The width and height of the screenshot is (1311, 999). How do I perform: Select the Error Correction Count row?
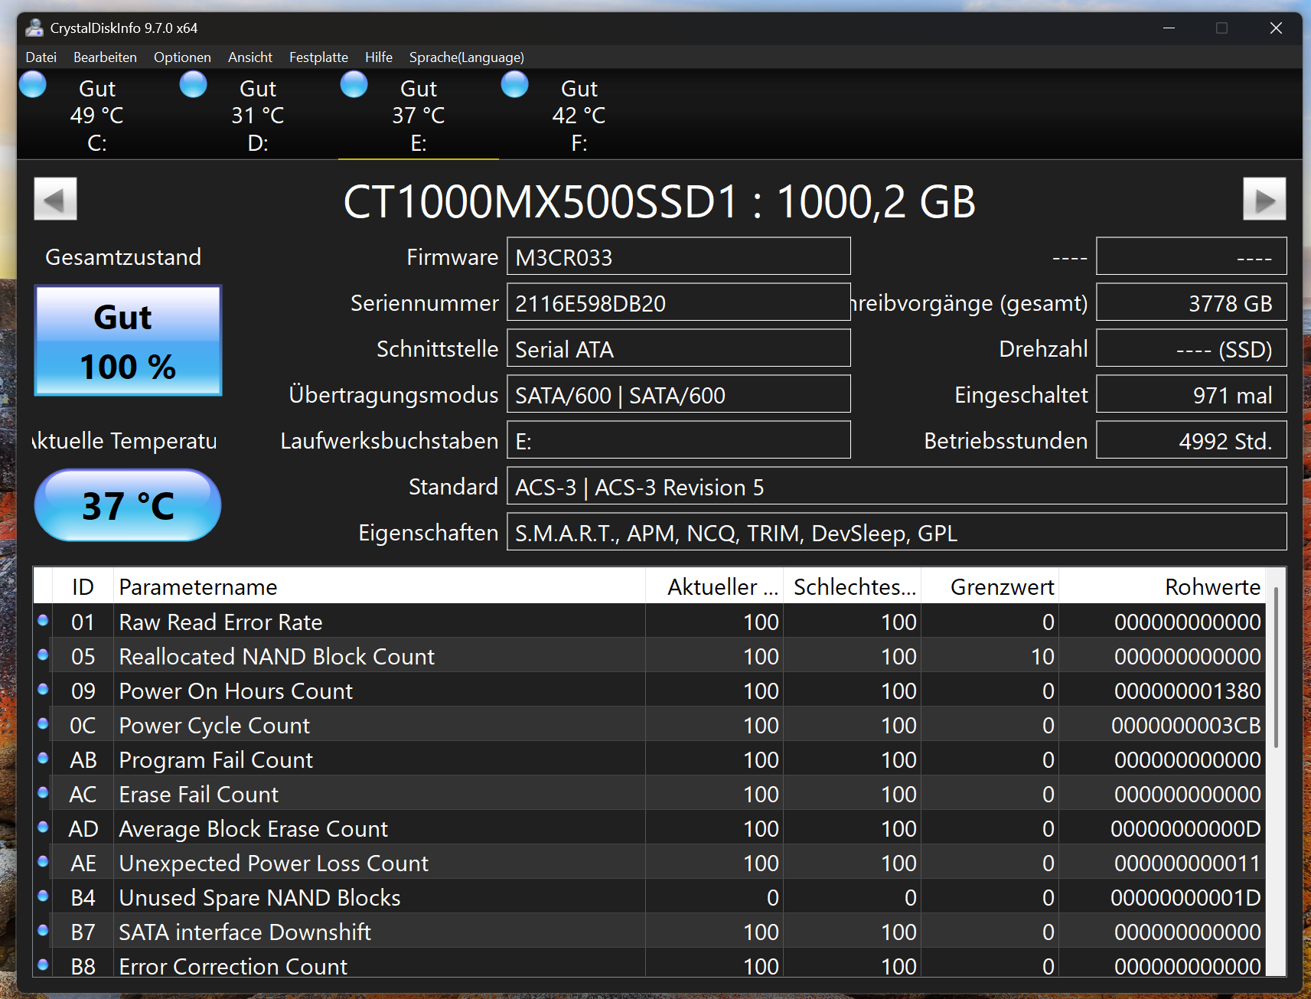(x=649, y=963)
